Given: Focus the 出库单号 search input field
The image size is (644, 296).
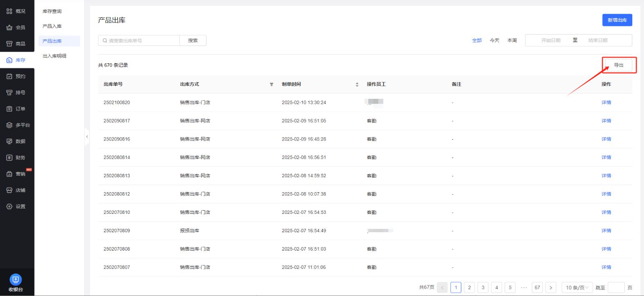Looking at the screenshot, I should tap(142, 40).
